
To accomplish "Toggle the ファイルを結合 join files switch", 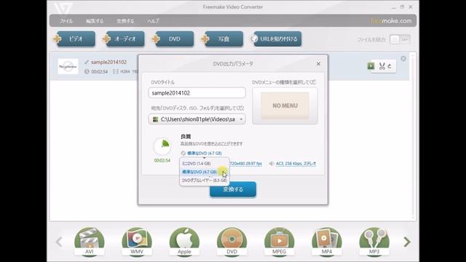I will coord(400,39).
